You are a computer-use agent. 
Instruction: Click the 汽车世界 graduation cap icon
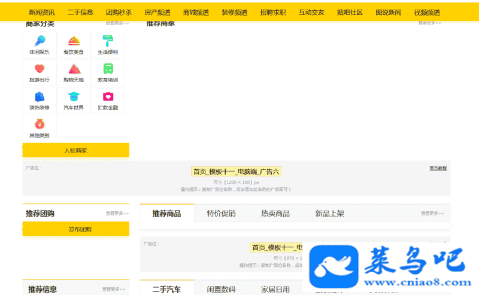pyautogui.click(x=74, y=96)
